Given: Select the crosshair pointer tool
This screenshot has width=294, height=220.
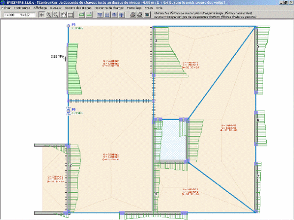Looking at the screenshot, I should click(x=42, y=14).
